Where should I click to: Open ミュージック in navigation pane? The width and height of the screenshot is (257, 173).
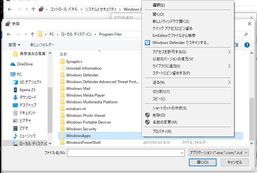point(24,136)
